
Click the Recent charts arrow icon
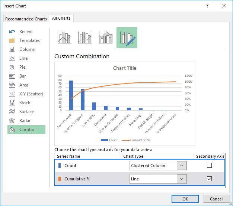click(x=12, y=32)
